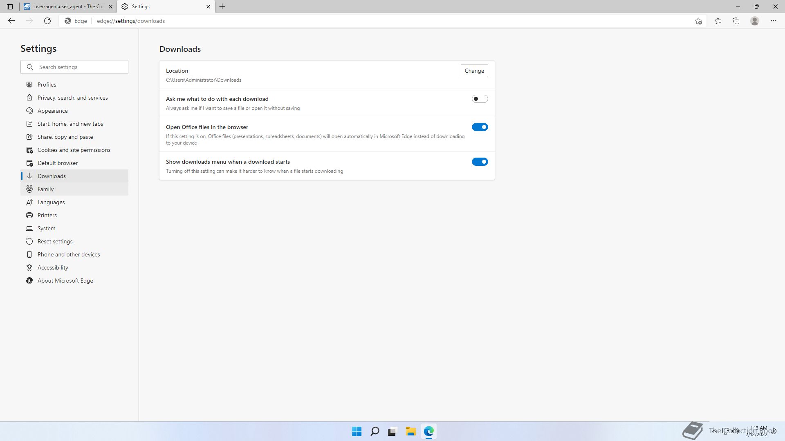Image resolution: width=785 pixels, height=441 pixels.
Task: Open the Default browser settings
Action: point(74,163)
